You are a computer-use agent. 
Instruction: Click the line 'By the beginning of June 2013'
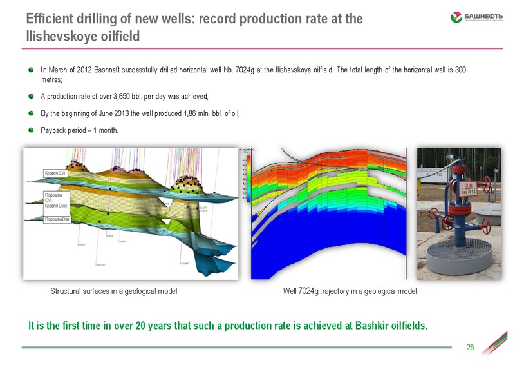click(140, 113)
